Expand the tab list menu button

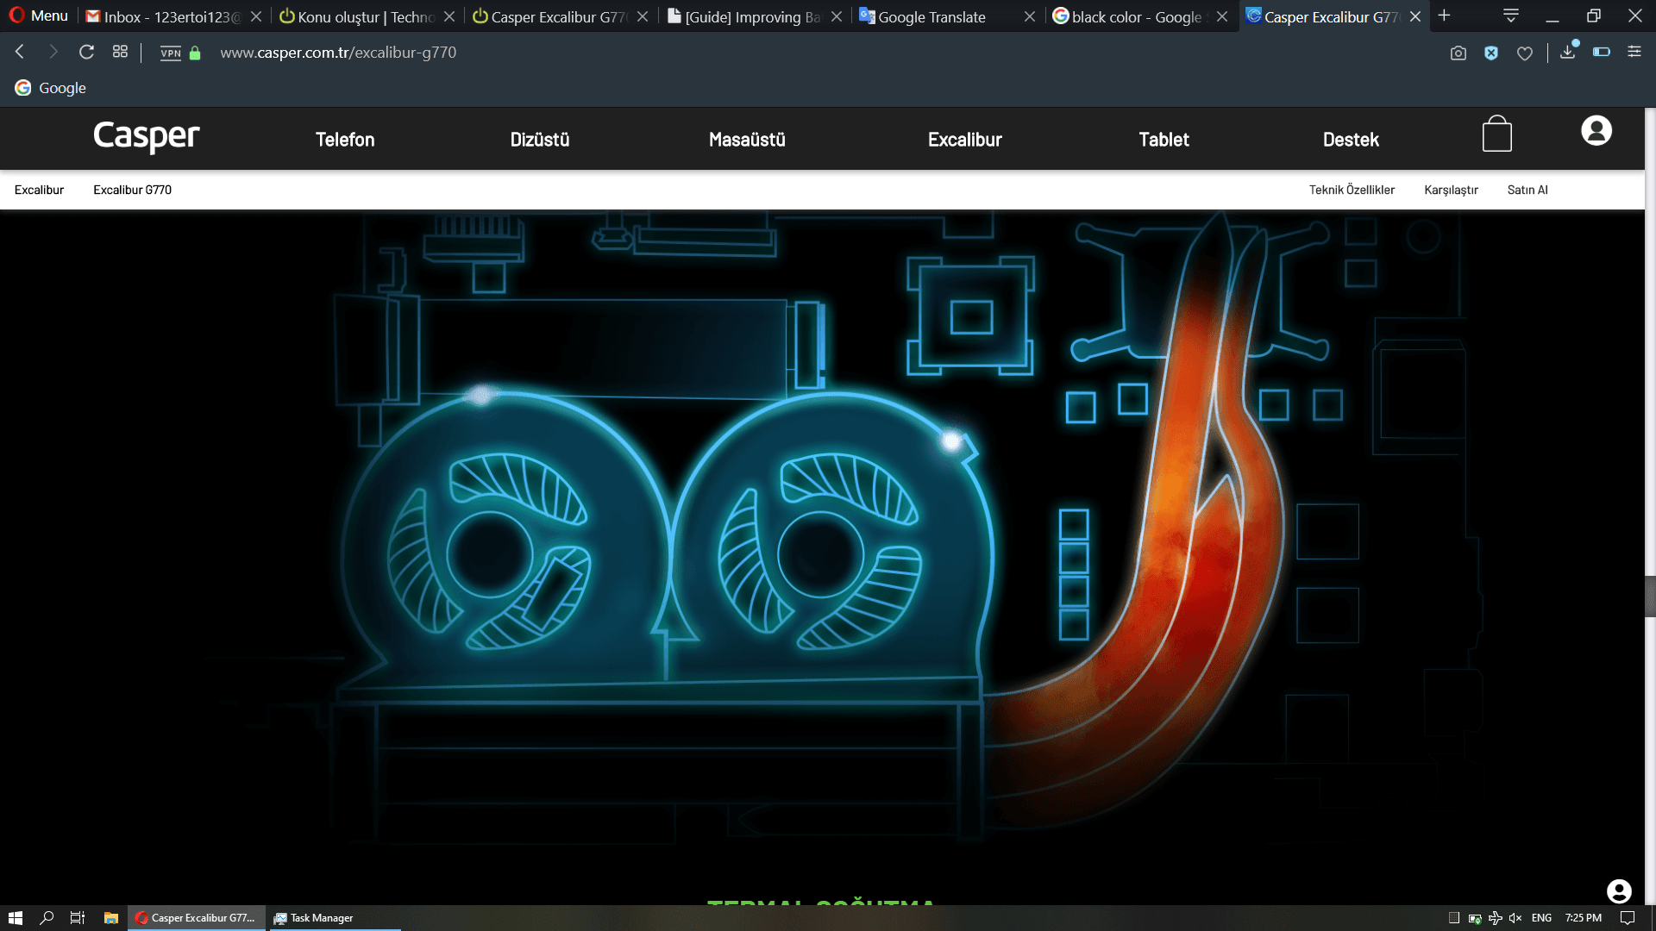click(x=1510, y=16)
